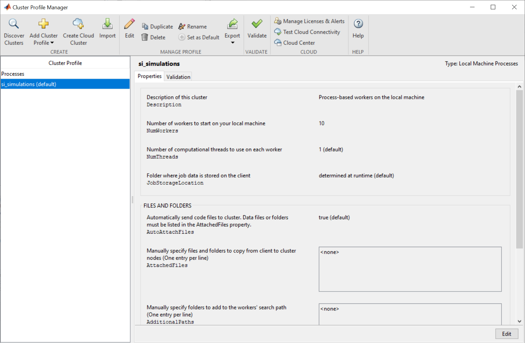This screenshot has width=525, height=343.
Task: Click 'determined at runtime (default)' value
Action: (356, 175)
